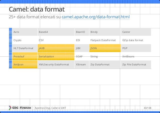Select the Bindy table cell
Viewport: 160px width, 113px height.
(x=105, y=32)
